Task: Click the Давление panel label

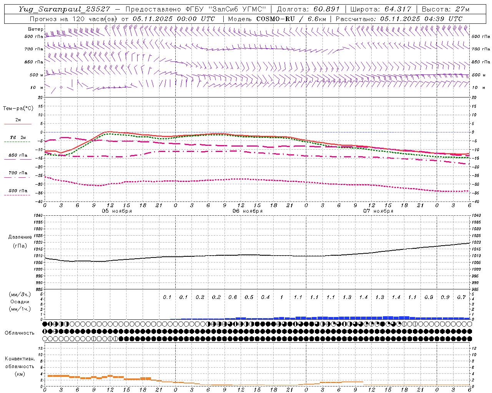Action: pyautogui.click(x=20, y=237)
